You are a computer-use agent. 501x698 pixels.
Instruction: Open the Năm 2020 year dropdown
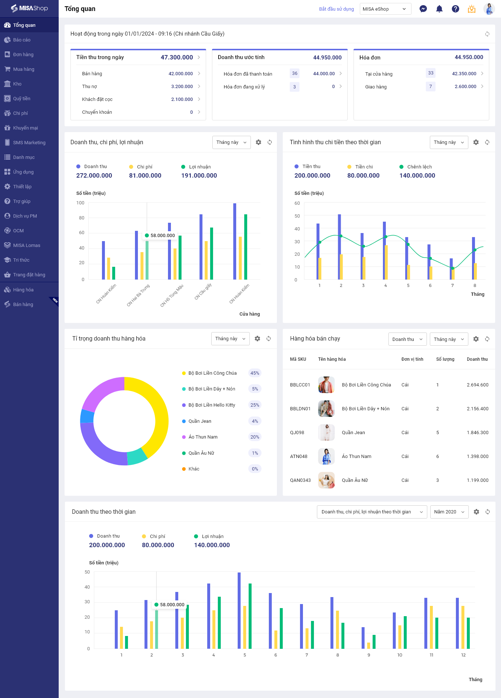(x=449, y=512)
